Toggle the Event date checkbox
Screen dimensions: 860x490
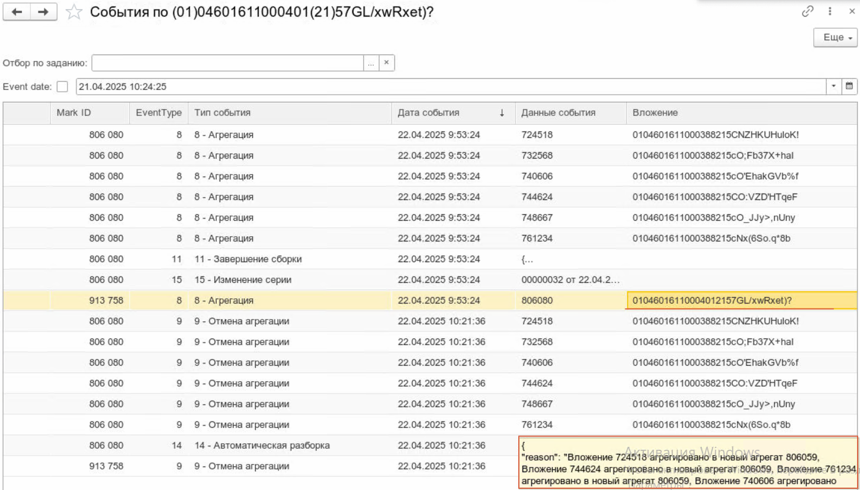click(62, 87)
